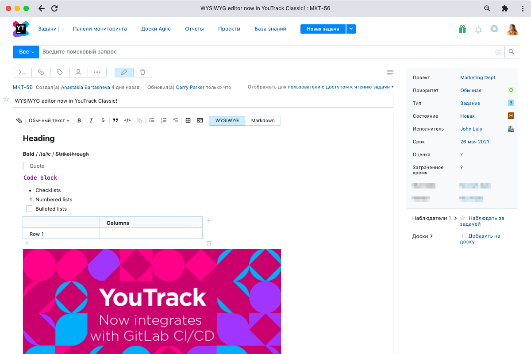Go to Доски Agile
Image resolution: width=531 pixels, height=354 pixels.
click(156, 29)
